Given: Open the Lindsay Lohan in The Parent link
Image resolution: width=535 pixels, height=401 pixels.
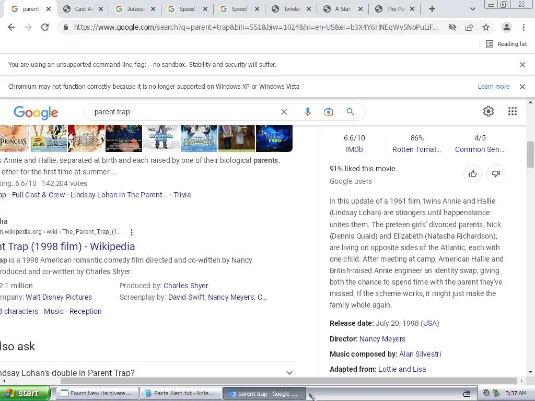Looking at the screenshot, I should click(x=119, y=195).
